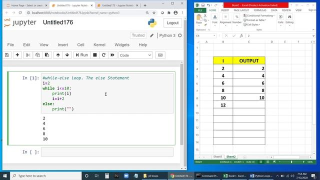320x180 pixels.
Task: Switch to the Excel FORMULAS tab
Action: (260, 10)
